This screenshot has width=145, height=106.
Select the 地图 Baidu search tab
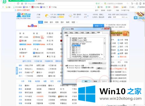[x=73, y=22]
